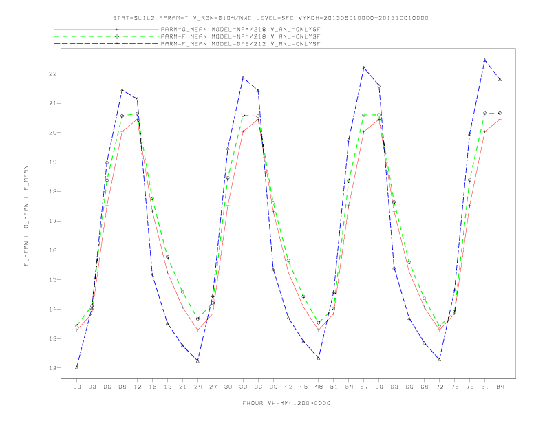Click x-axis forecast hour label 03
The width and height of the screenshot is (545, 421).
tap(92, 387)
